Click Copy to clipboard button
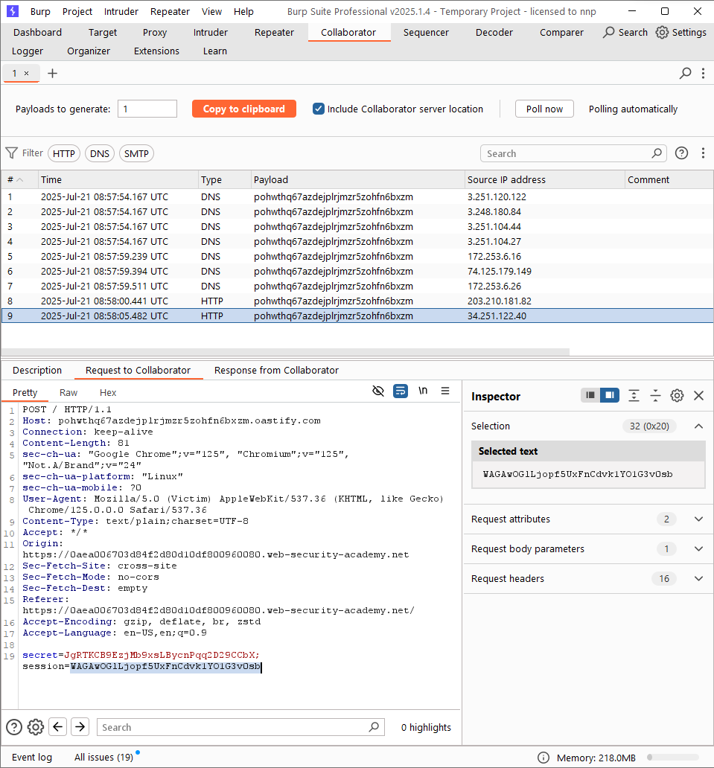The image size is (714, 768). pos(244,109)
